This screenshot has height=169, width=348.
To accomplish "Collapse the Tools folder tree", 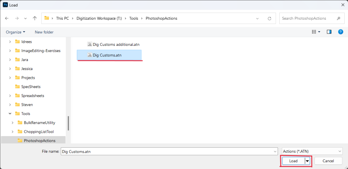I will coord(10,114).
